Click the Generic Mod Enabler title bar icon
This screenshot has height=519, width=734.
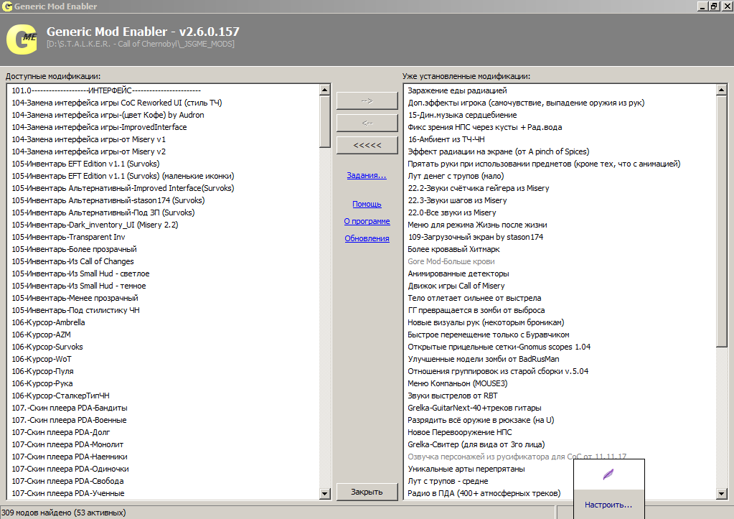tap(6, 6)
